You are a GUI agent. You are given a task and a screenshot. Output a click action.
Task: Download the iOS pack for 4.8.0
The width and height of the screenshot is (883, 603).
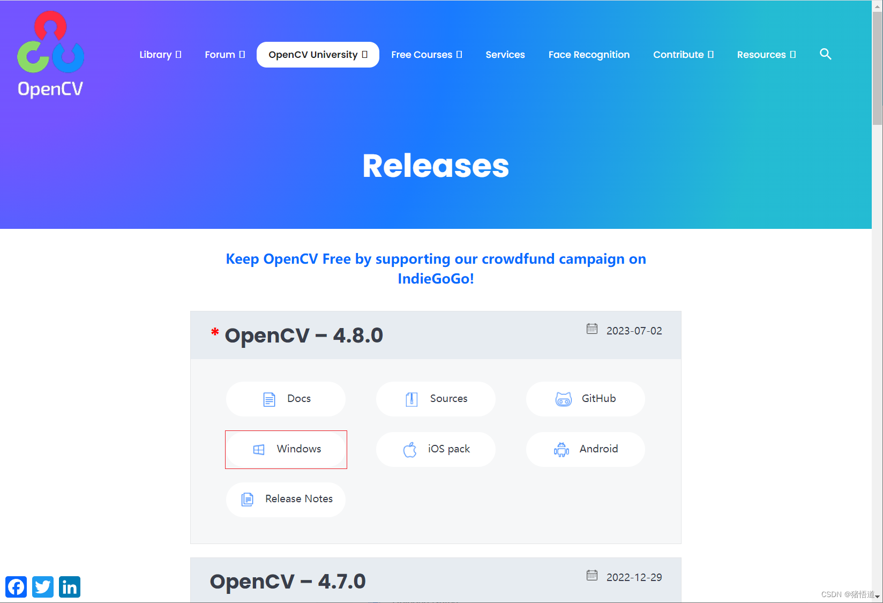click(x=436, y=449)
